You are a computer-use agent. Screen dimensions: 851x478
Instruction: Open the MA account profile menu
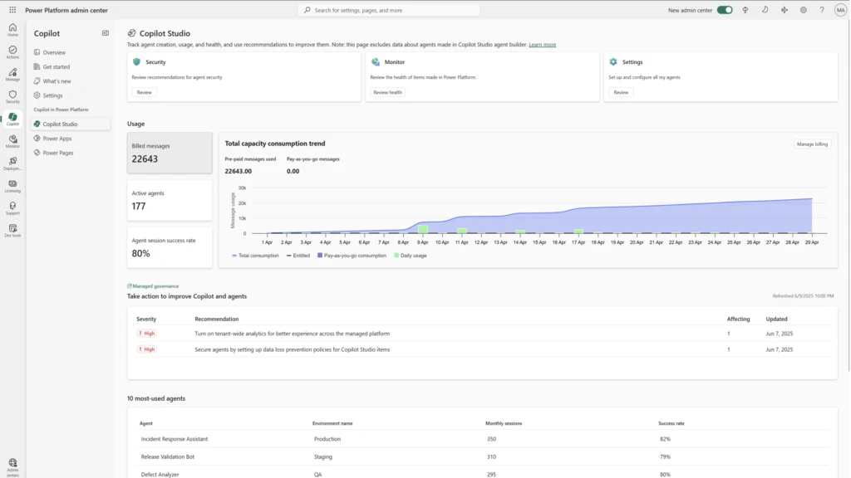click(x=839, y=10)
